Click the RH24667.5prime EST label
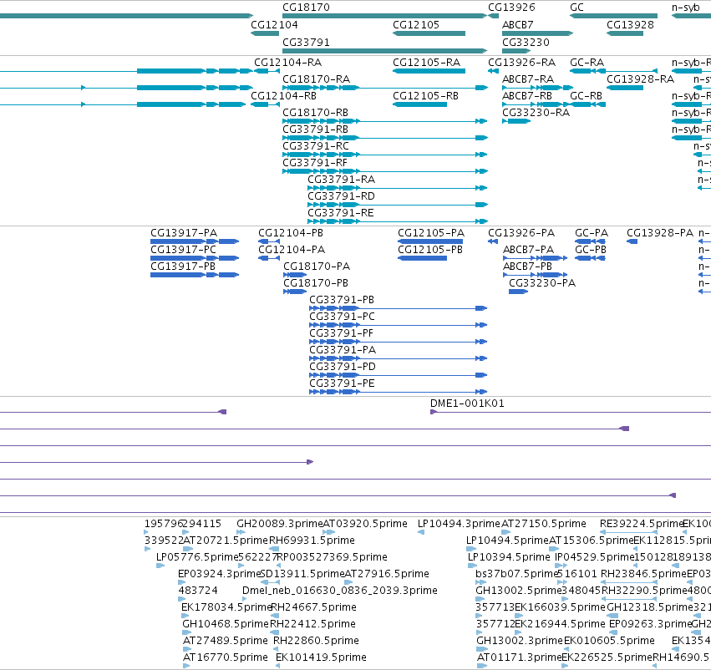This screenshot has width=711, height=670. pyautogui.click(x=314, y=608)
